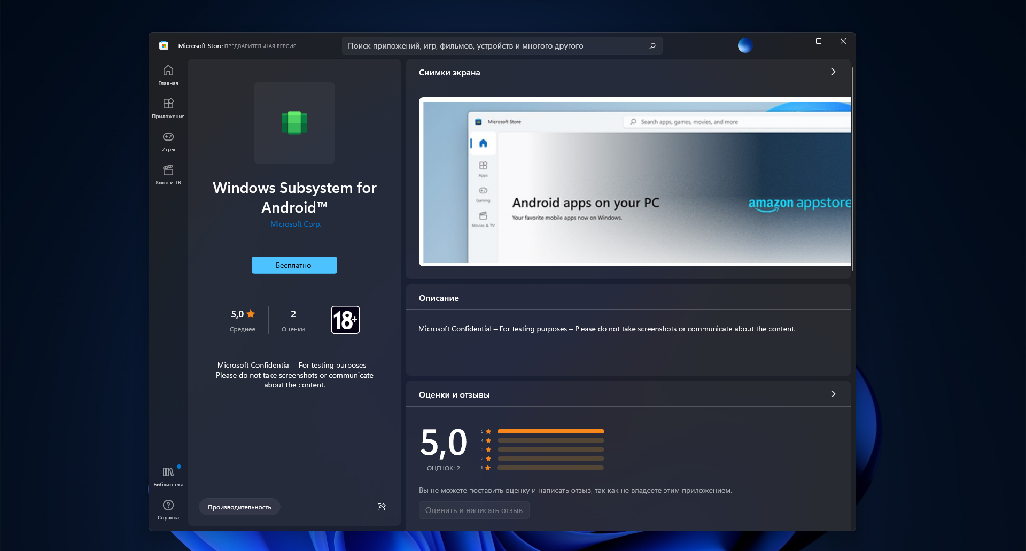Screen dimensions: 1026x551
Task: Click the search magnifier icon
Action: tap(652, 46)
